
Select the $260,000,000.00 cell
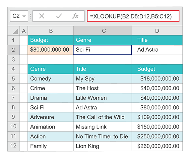[157, 146]
